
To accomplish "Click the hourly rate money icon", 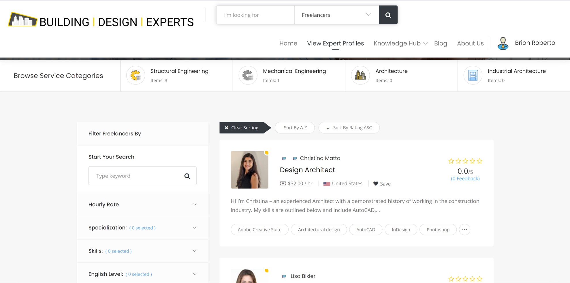I will click(283, 183).
